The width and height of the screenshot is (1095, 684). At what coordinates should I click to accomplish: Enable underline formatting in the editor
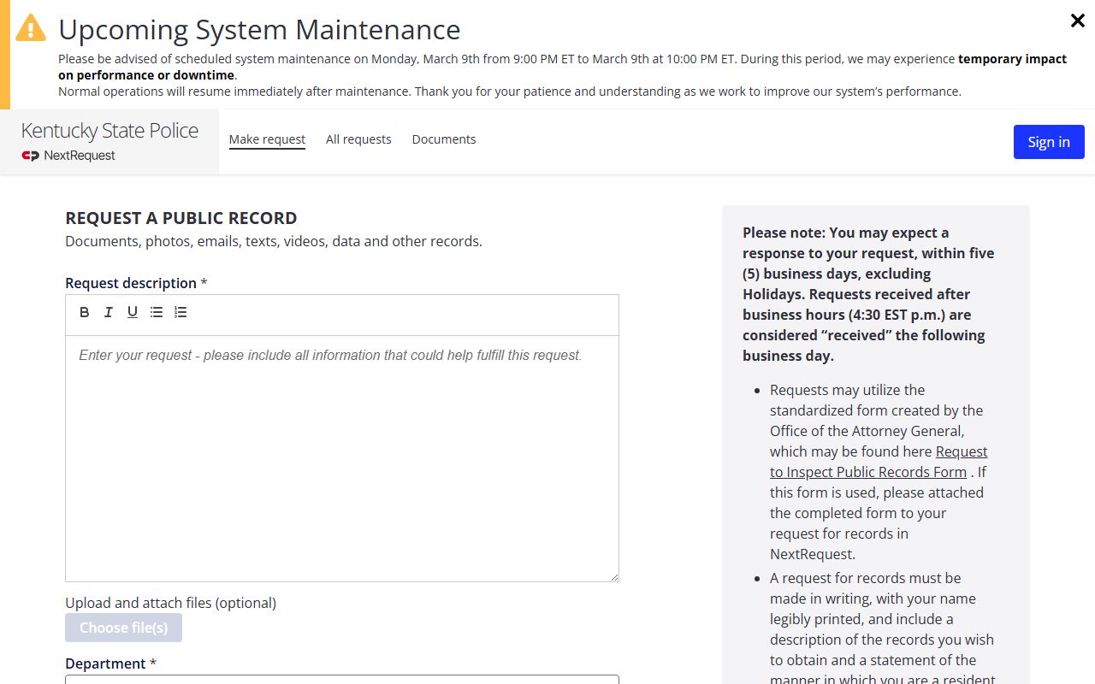(133, 312)
